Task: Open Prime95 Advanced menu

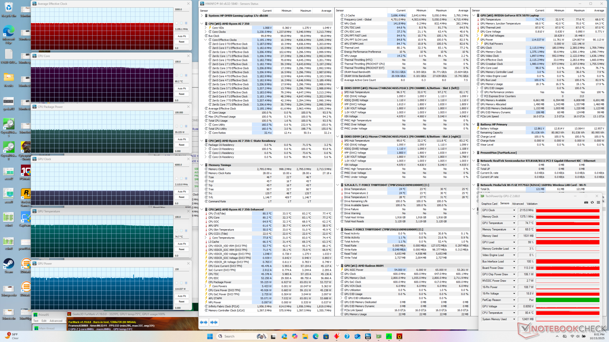Action: [56, 321]
